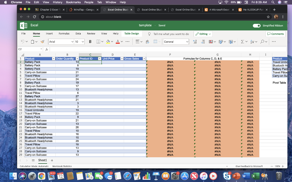The image size is (292, 182).
Task: Open the Gross Sales filter dropdown
Action: click(144, 58)
